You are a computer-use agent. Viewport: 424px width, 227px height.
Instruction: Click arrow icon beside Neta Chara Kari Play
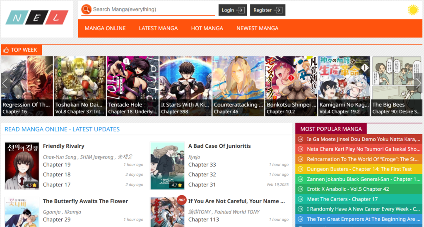click(300, 149)
